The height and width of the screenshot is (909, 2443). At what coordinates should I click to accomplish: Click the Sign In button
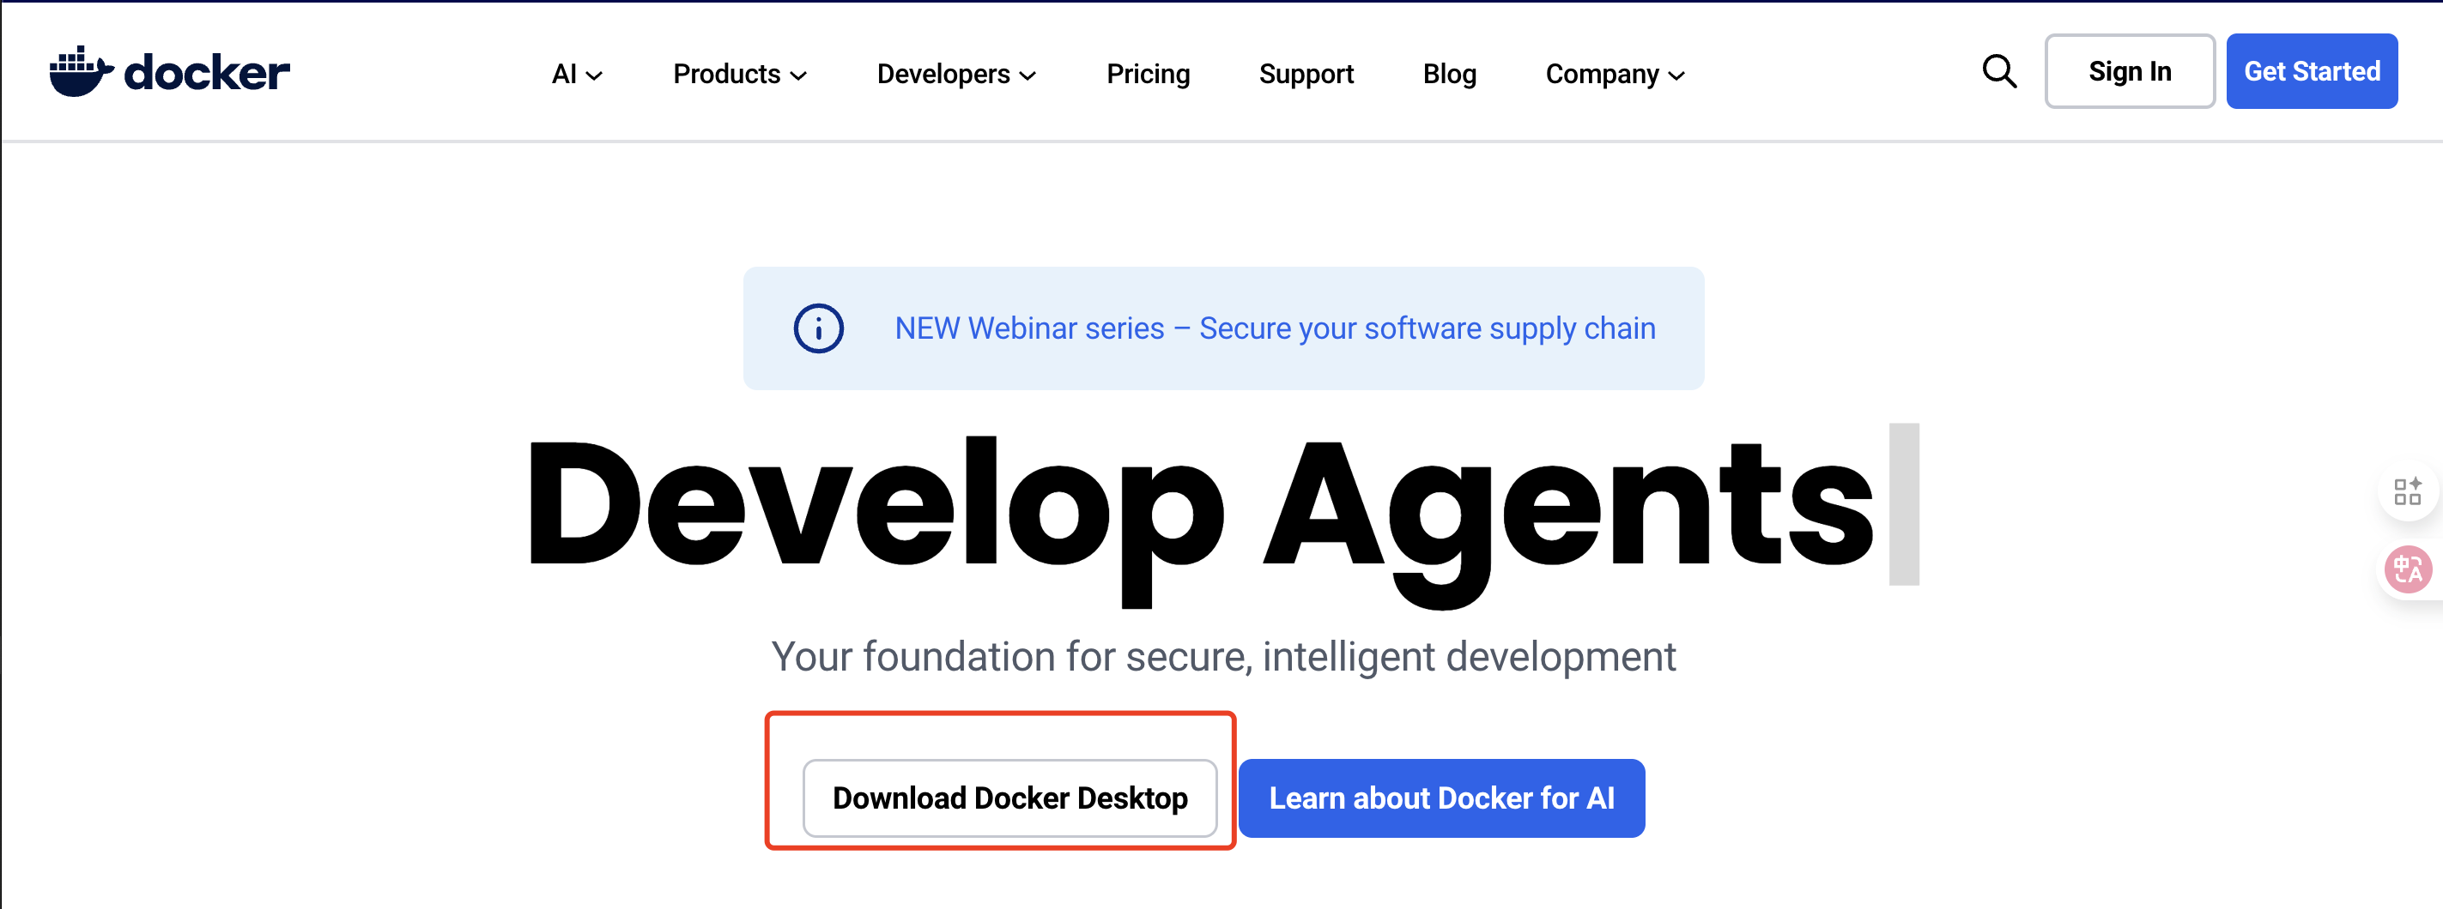point(2130,70)
